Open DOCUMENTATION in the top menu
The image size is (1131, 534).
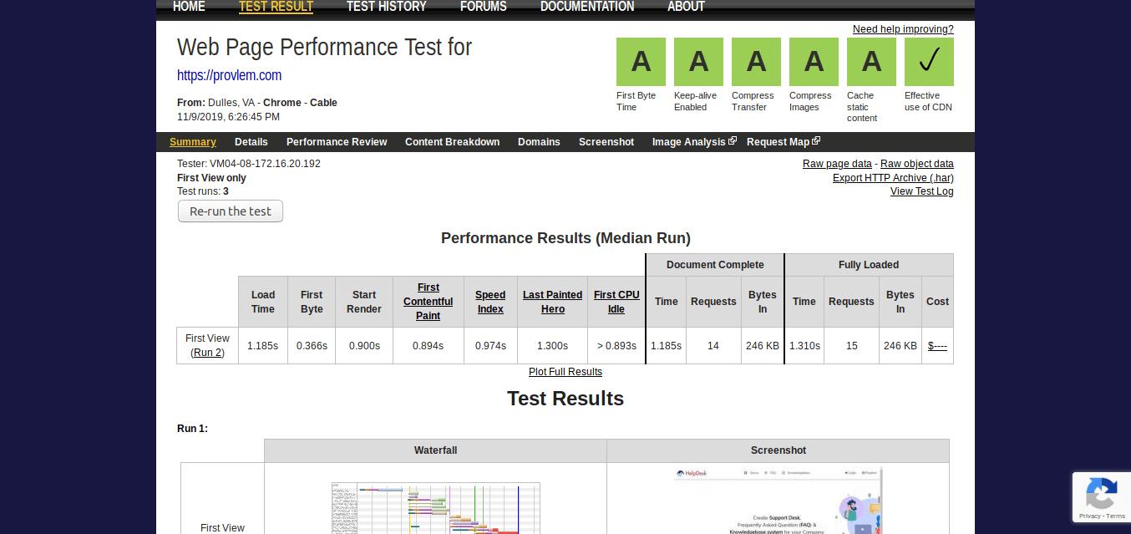(587, 7)
